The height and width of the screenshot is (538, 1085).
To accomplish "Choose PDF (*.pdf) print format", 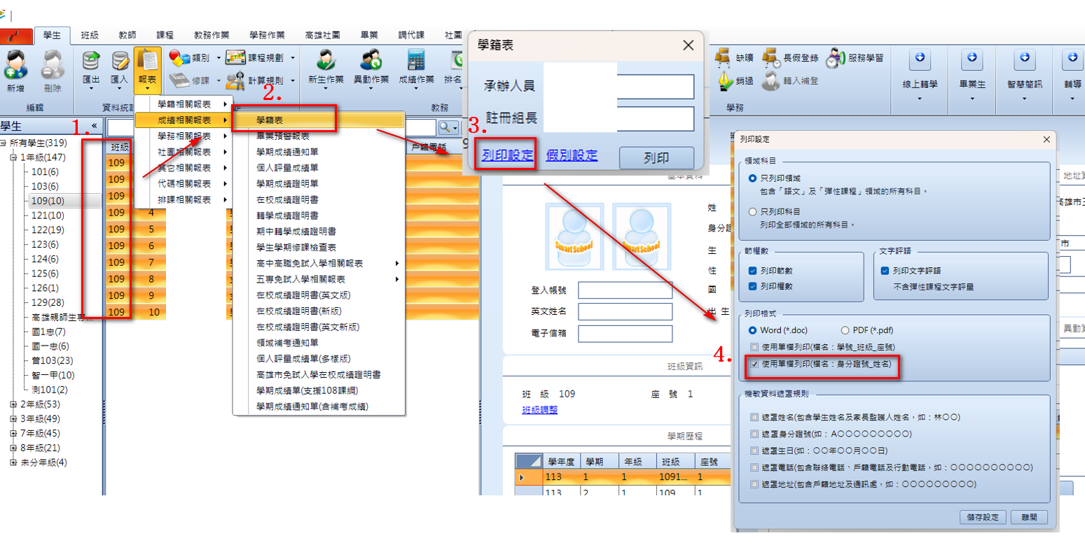I will [x=845, y=330].
